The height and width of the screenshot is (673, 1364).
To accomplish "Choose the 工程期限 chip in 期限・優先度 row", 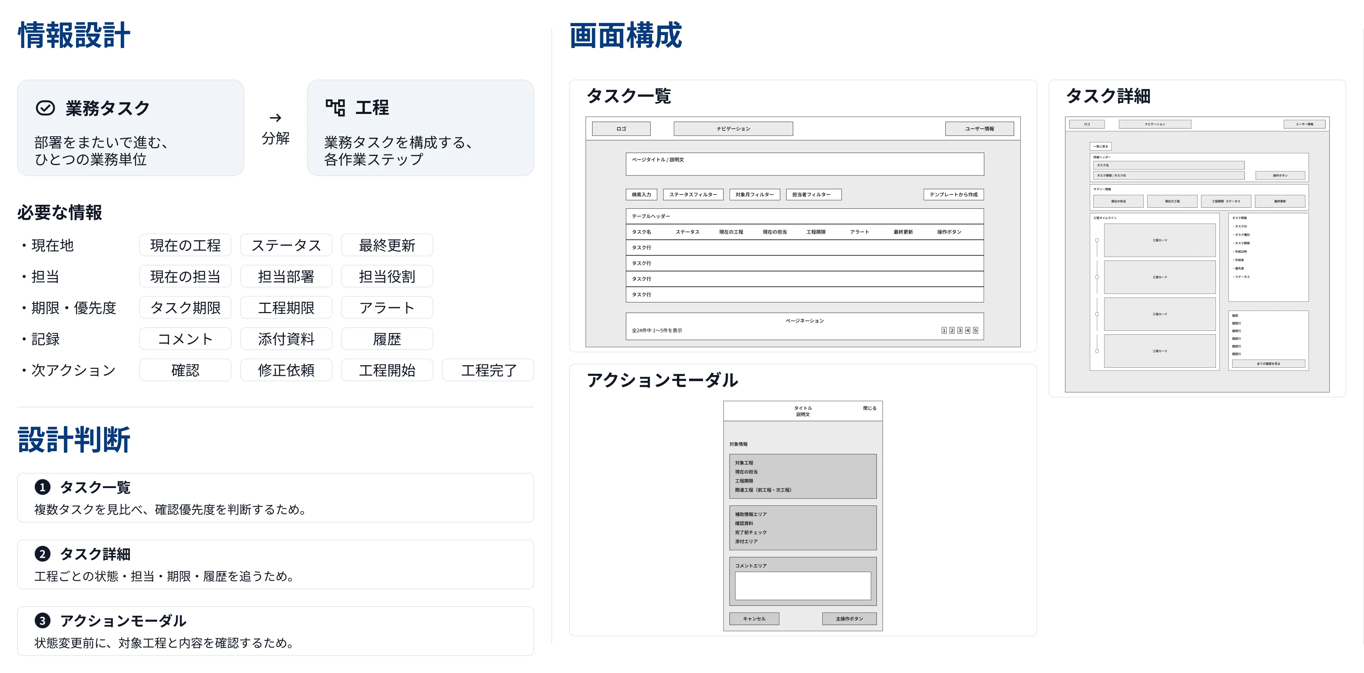I will coord(286,307).
